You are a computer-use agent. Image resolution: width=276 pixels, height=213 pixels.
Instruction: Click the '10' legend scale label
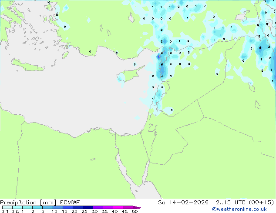tap(54, 211)
